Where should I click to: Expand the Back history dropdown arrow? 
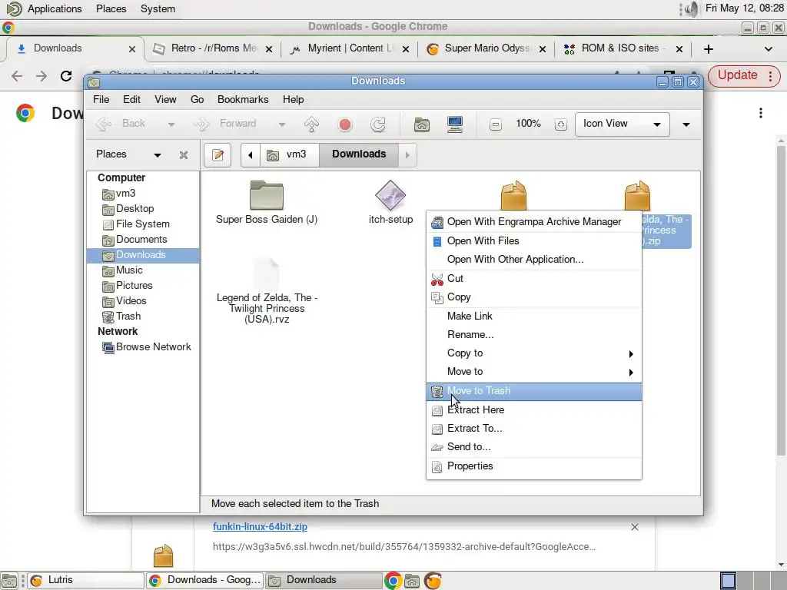click(x=171, y=124)
